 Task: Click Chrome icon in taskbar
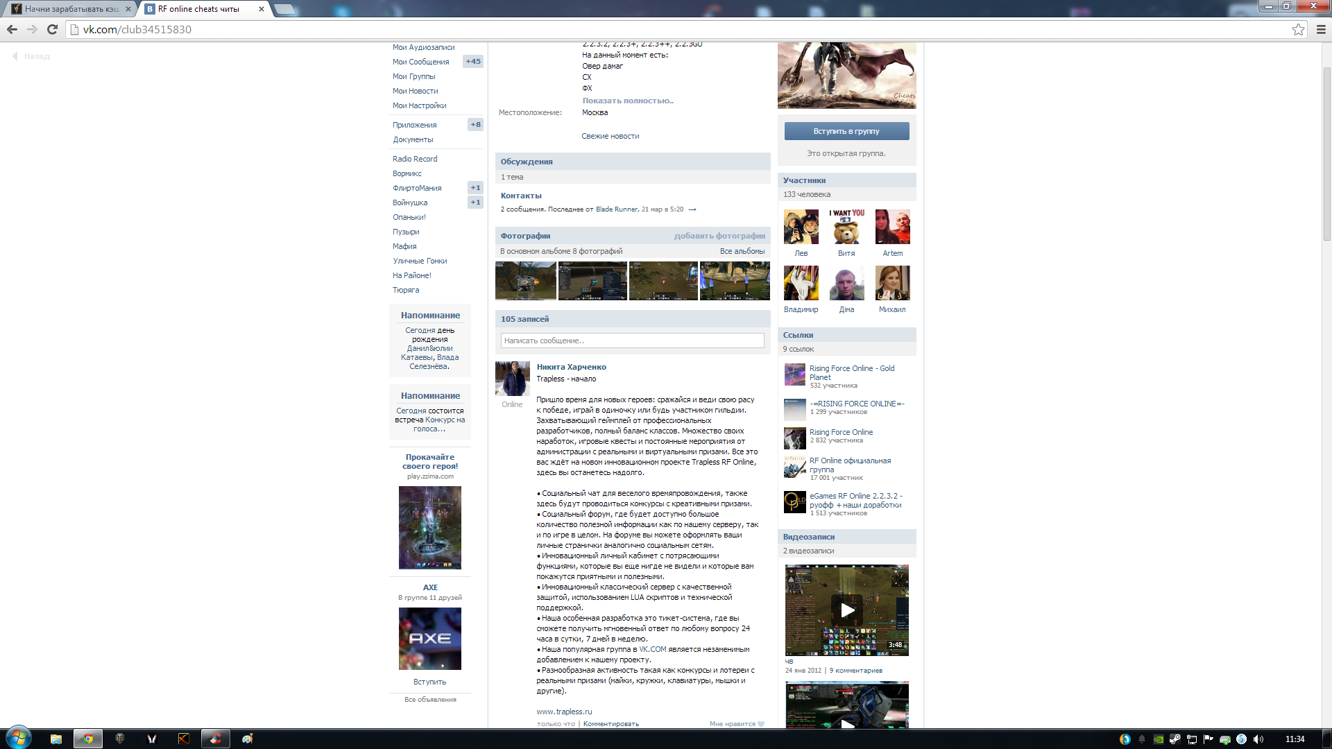pos(88,739)
